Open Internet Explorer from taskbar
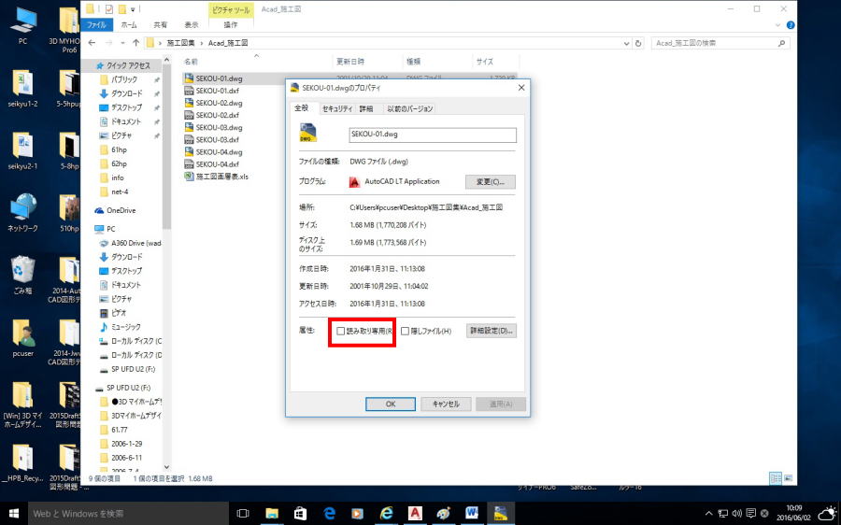 [x=386, y=513]
